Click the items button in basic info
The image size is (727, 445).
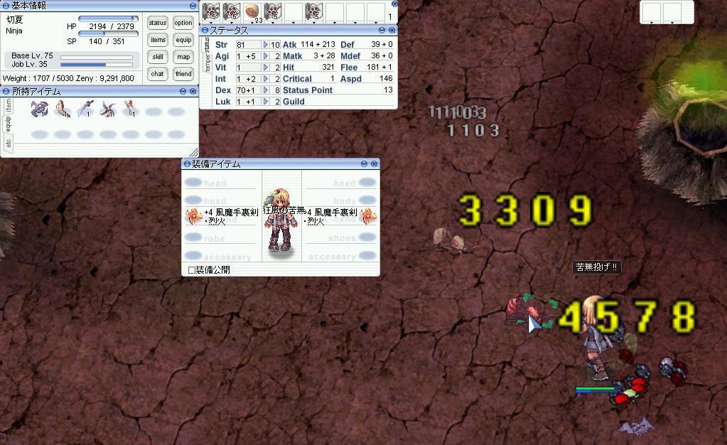tap(158, 40)
